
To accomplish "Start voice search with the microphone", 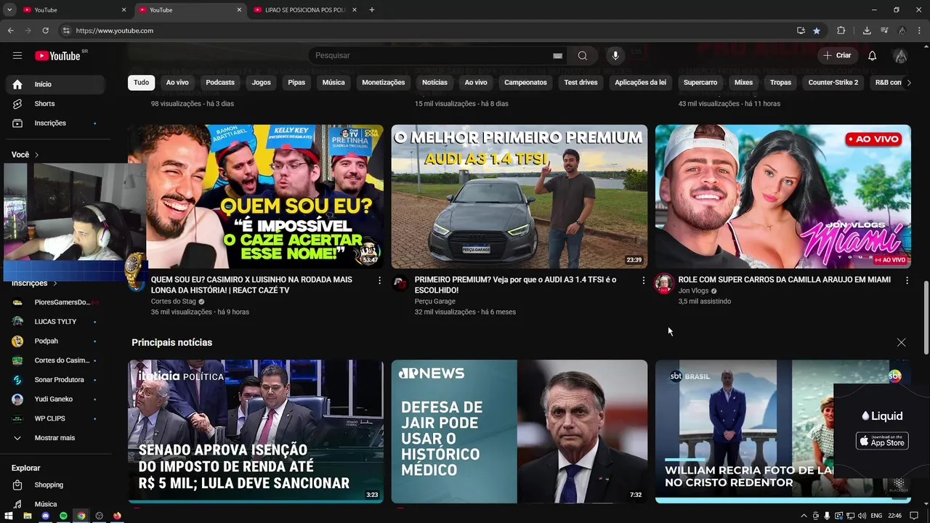I will pyautogui.click(x=615, y=55).
